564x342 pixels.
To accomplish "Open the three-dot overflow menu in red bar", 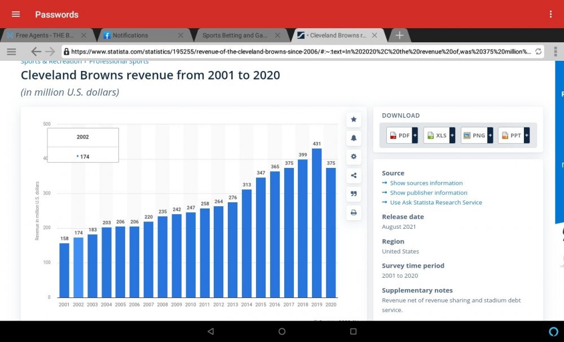I will [550, 15].
